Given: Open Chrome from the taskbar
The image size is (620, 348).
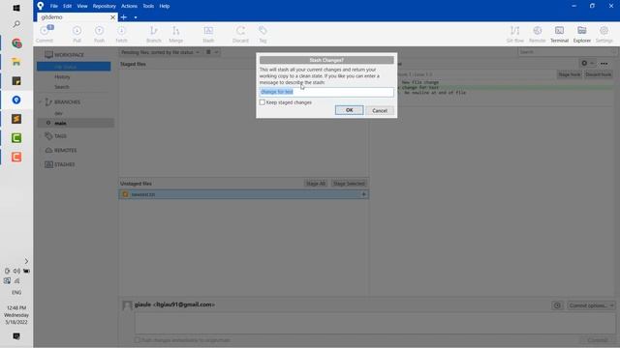Looking at the screenshot, I should (x=16, y=43).
